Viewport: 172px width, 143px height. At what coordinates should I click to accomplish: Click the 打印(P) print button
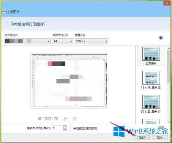pos(142,137)
